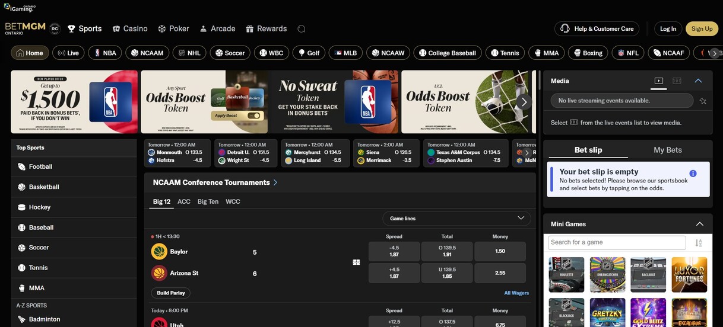Open the Casino section

click(x=130, y=28)
